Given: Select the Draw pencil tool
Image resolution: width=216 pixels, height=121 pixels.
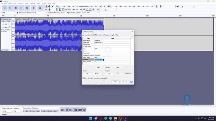Looking at the screenshot, I should 53,6.
